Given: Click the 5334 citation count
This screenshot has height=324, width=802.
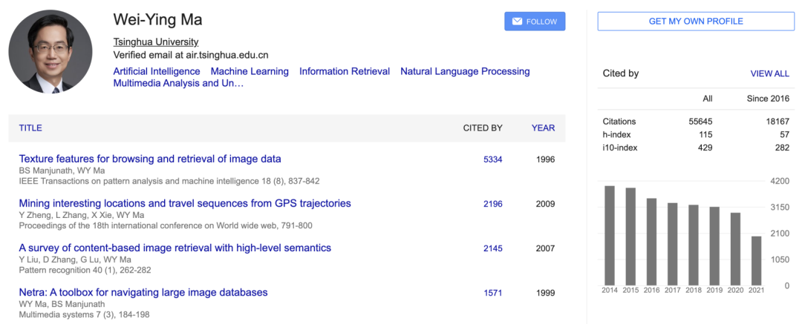Looking at the screenshot, I should [493, 159].
